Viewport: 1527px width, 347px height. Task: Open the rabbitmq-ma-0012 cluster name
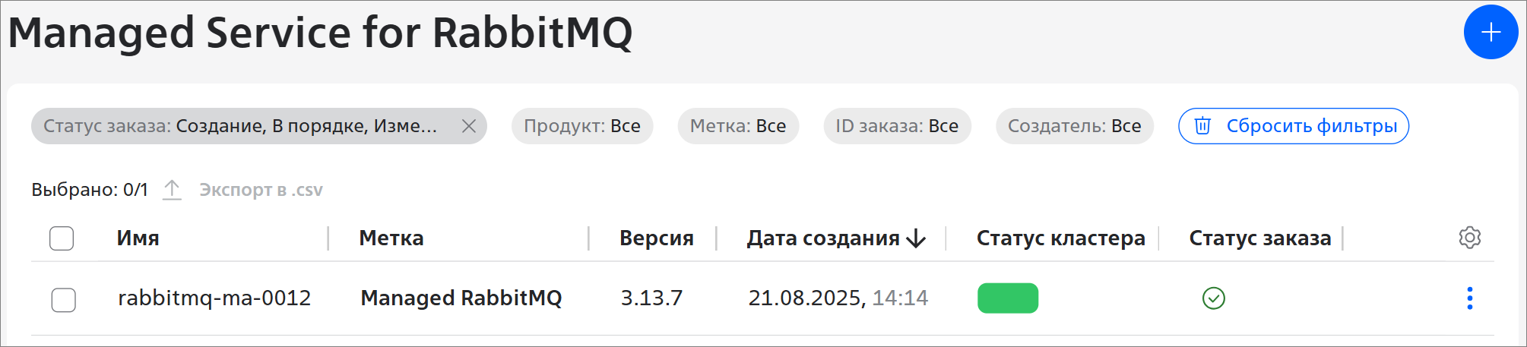click(x=214, y=298)
